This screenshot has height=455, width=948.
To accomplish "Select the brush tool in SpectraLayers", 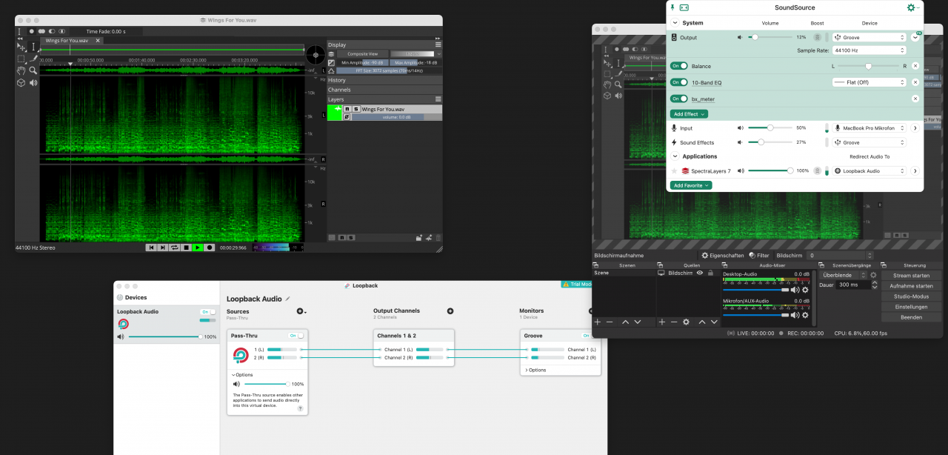I will [33, 59].
